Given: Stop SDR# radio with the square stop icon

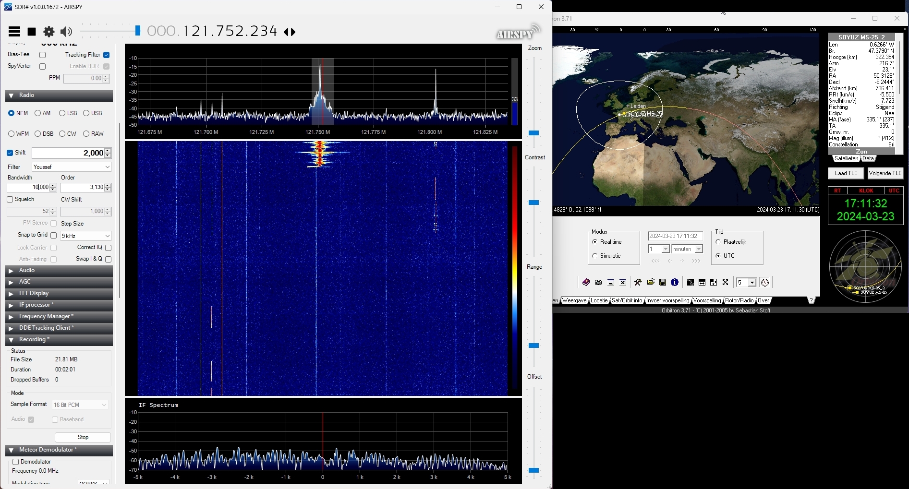Looking at the screenshot, I should click(32, 32).
